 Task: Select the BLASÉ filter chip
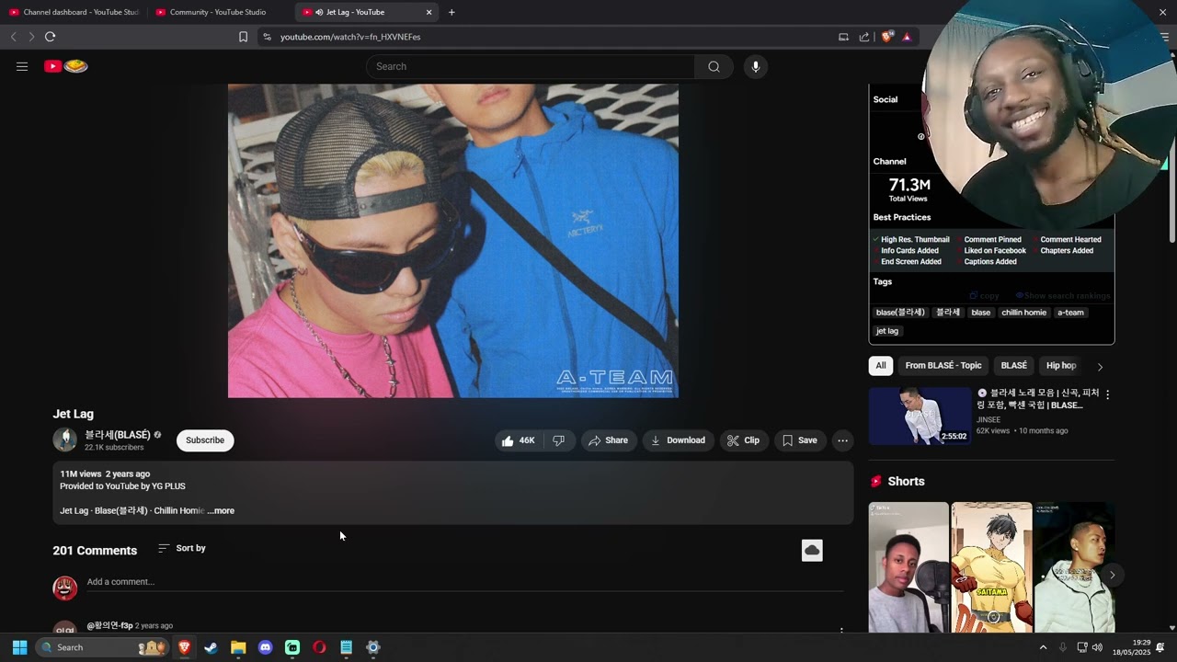tap(1013, 366)
